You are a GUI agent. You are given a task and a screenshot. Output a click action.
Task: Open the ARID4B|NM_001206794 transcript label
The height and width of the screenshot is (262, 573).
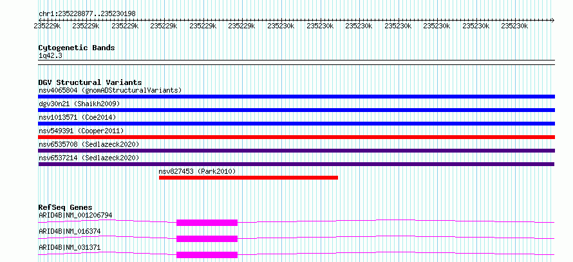point(75,215)
